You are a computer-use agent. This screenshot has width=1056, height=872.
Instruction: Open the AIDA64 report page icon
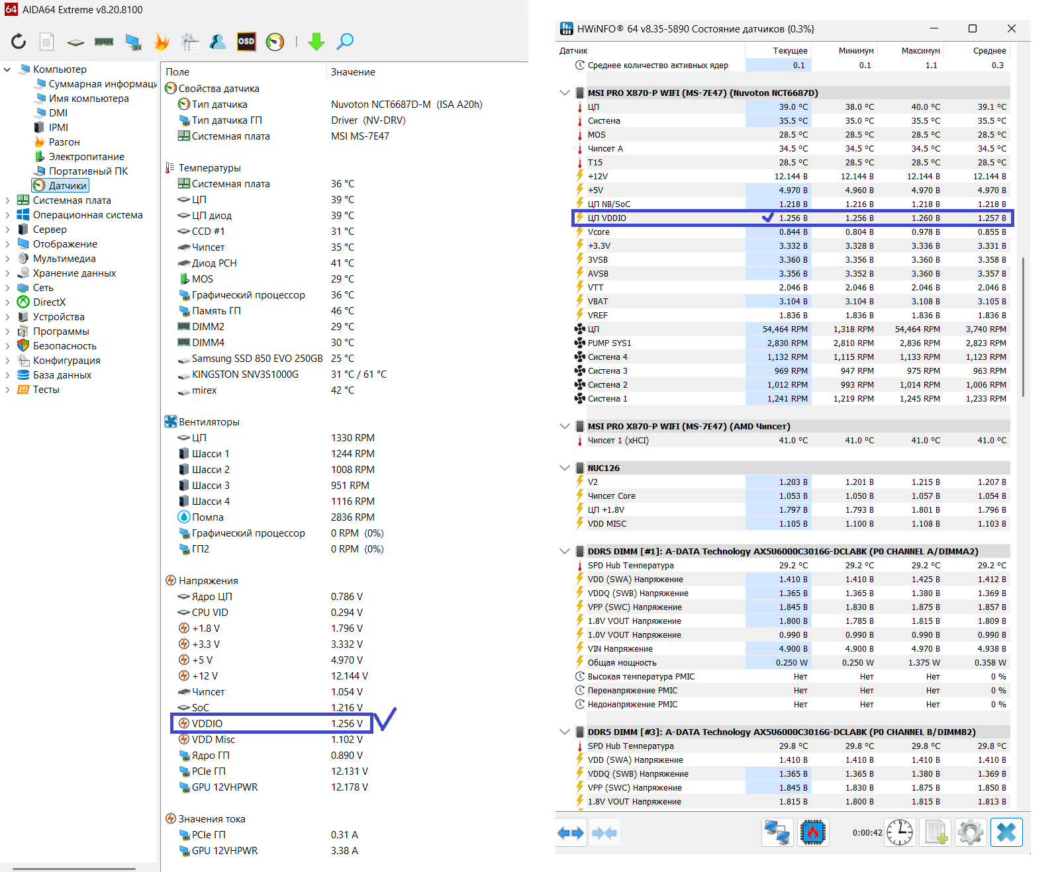pyautogui.click(x=46, y=42)
